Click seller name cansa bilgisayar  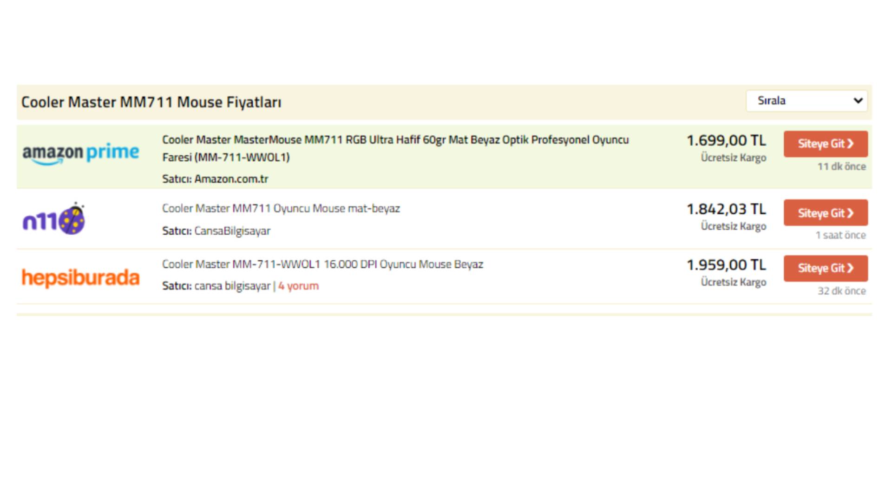point(232,286)
